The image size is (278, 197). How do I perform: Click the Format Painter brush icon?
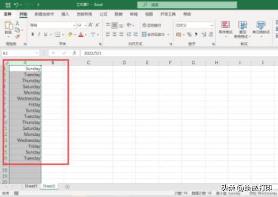[17, 37]
